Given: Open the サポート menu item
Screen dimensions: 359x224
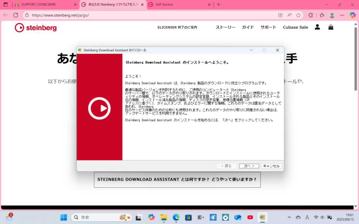Looking at the screenshot, I should [x=268, y=27].
